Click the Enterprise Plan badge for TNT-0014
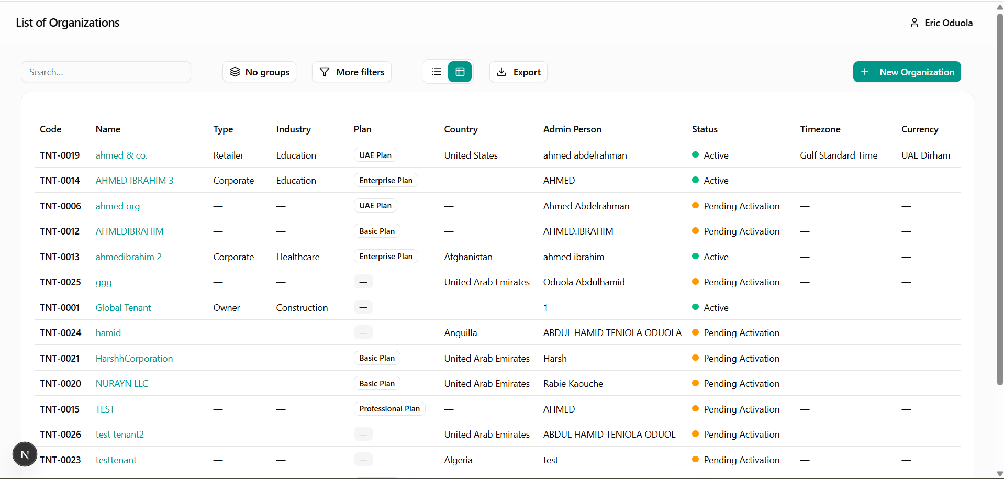 (x=386, y=181)
